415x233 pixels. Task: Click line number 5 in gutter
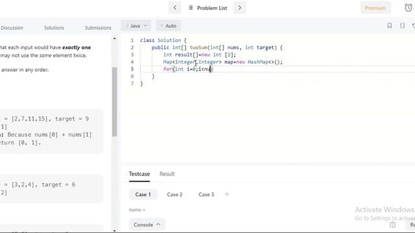click(132, 69)
